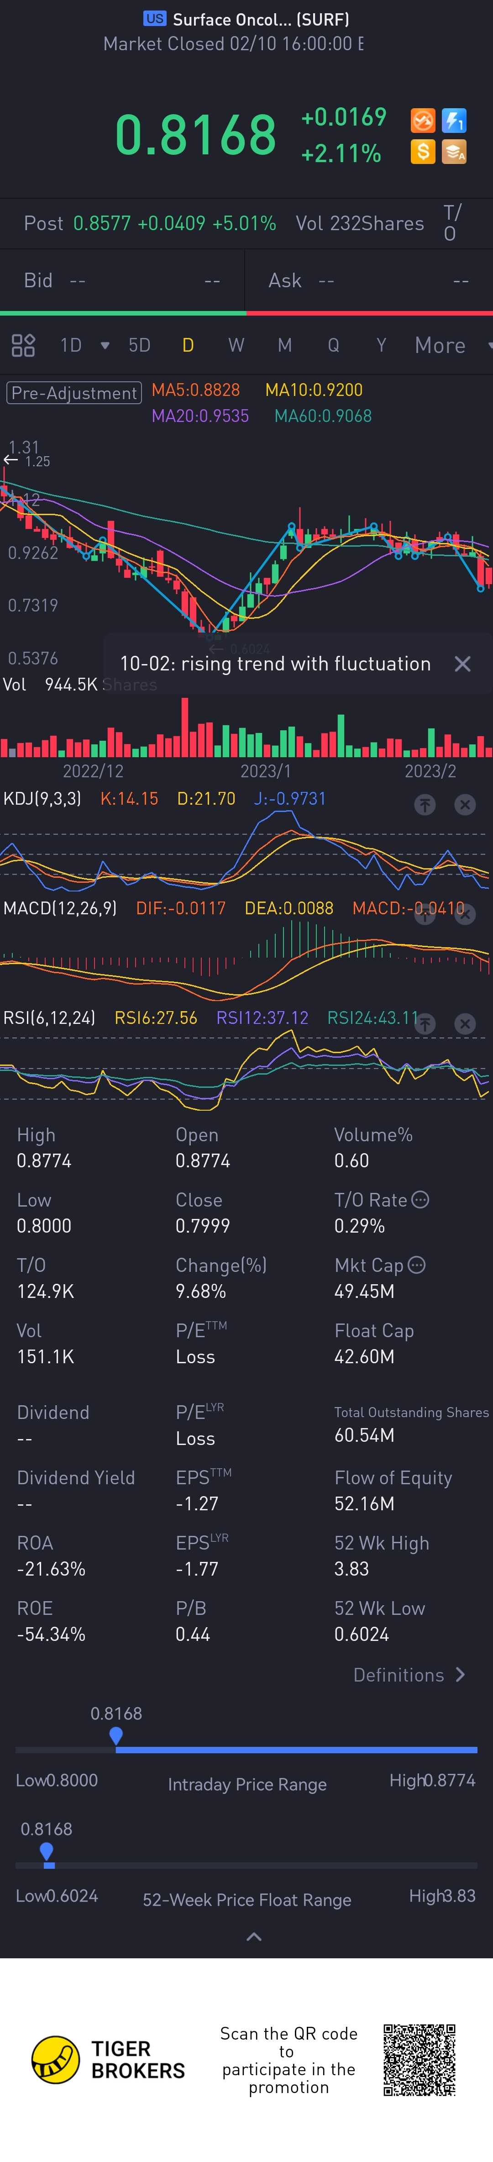Open the chart layout grid icon
493x2162 pixels.
(x=23, y=345)
